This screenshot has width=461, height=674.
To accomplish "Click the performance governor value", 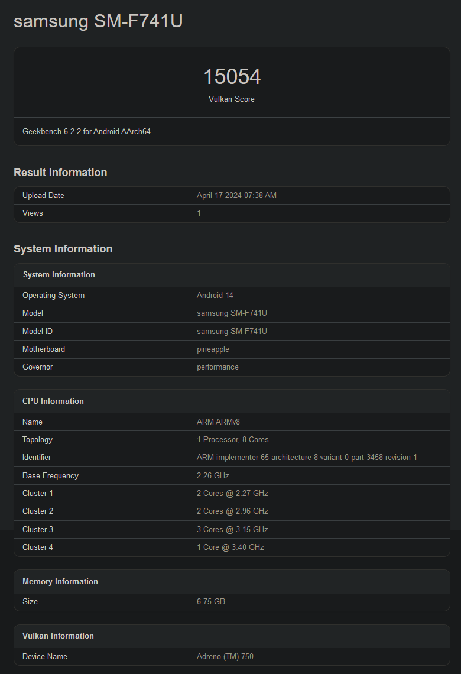I will tap(217, 367).
